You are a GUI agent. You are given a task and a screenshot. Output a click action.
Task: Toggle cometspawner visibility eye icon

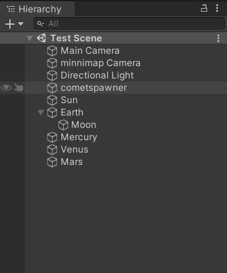6,88
